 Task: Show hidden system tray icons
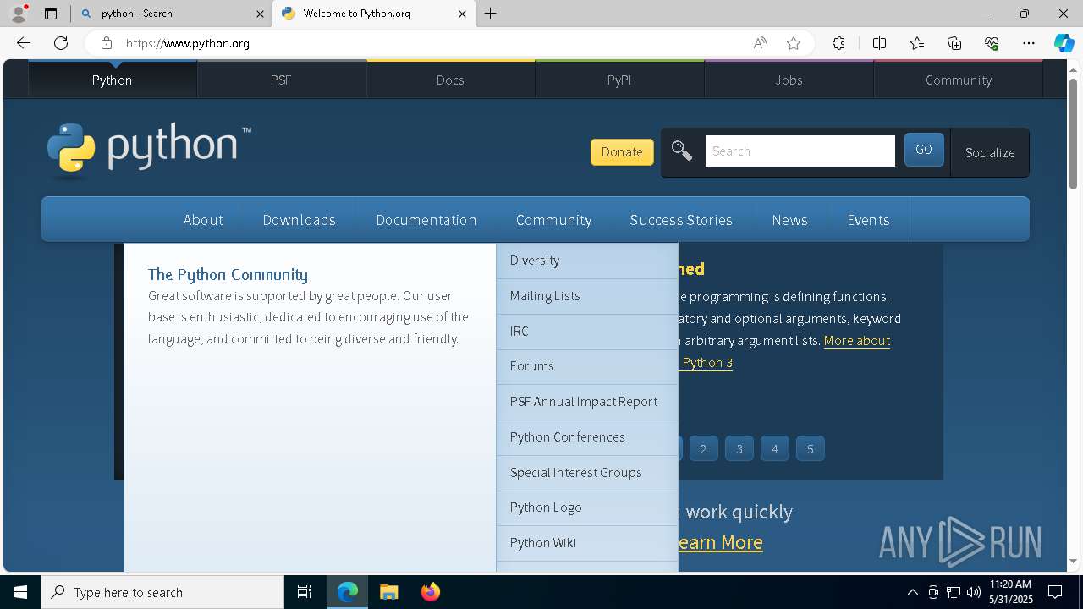[x=912, y=592]
